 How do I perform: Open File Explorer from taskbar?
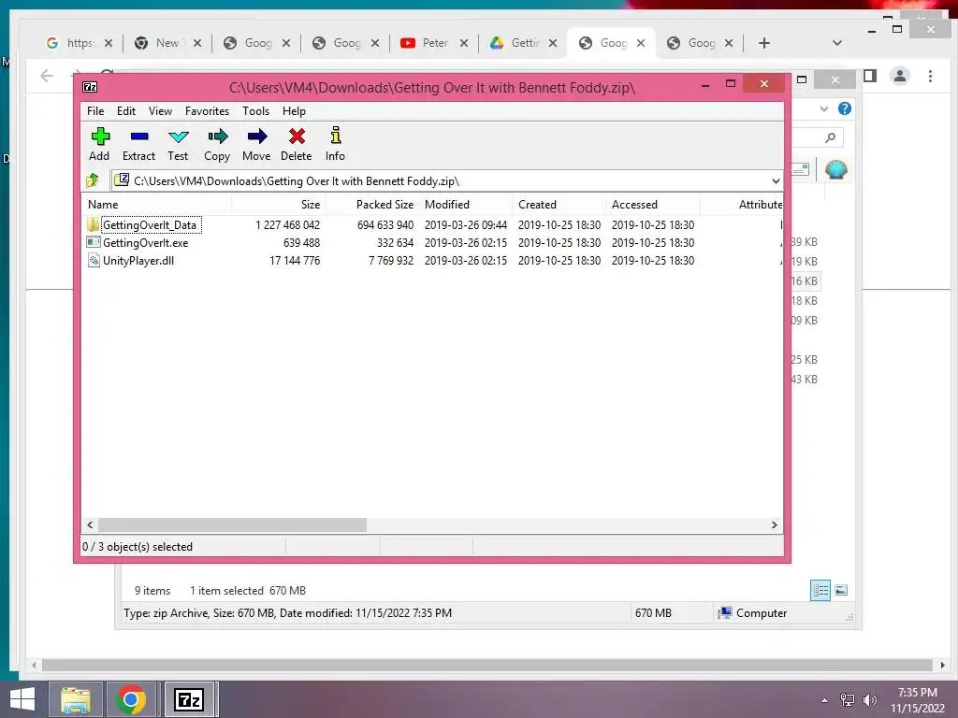tap(76, 699)
